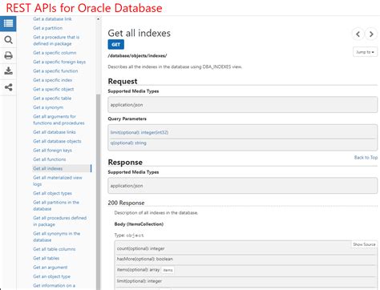This screenshot has width=380, height=290.
Task: Open 'Get a specific function' topic
Action: click(55, 71)
